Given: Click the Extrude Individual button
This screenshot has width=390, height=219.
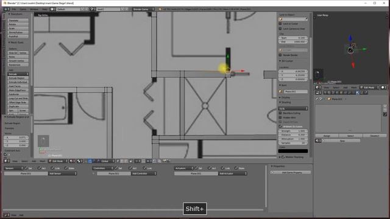Looking at the screenshot, I should point(18,82).
